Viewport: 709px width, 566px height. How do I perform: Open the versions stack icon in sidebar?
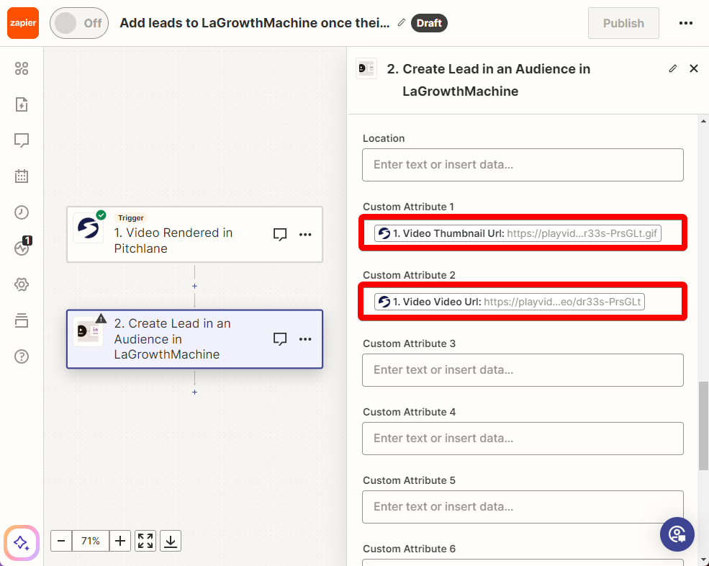[x=22, y=320]
